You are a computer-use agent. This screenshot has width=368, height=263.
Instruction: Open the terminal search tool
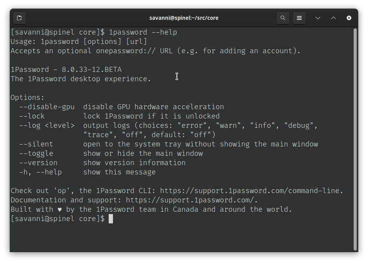coord(283,18)
